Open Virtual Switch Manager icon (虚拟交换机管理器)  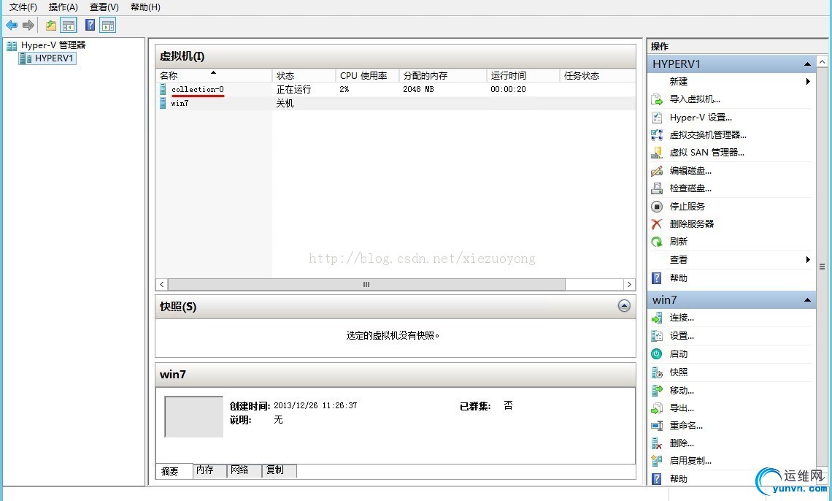[x=657, y=135]
